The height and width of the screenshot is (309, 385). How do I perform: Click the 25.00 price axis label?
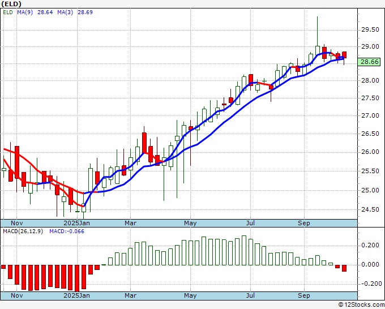[x=370, y=190]
